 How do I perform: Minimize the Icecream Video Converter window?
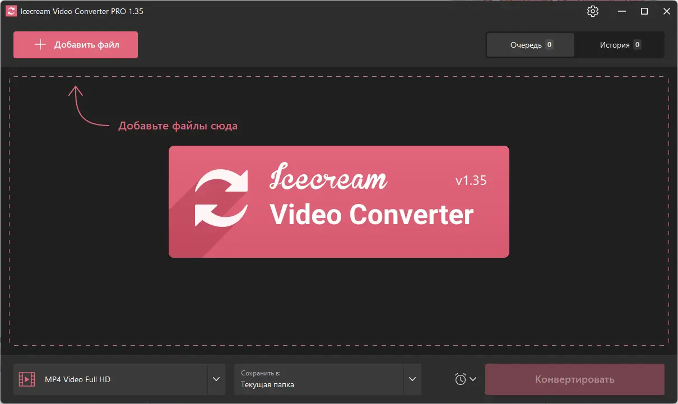tap(621, 11)
